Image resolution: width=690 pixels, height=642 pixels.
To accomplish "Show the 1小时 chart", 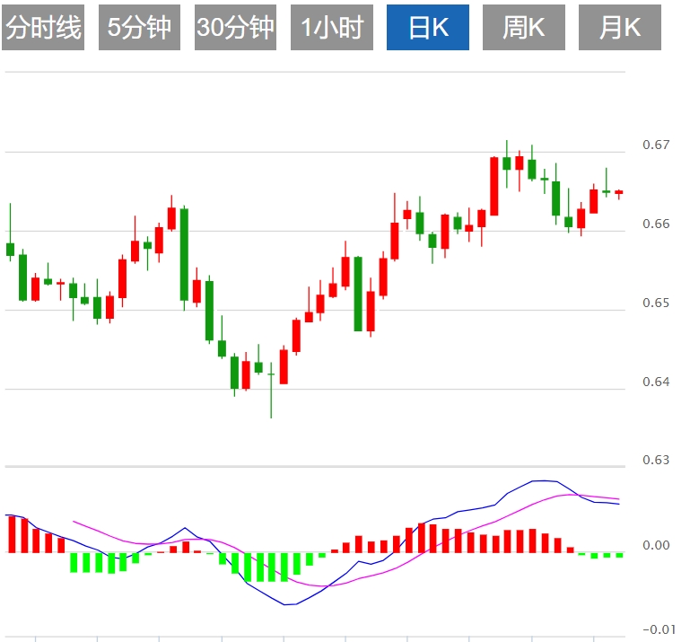I will pyautogui.click(x=331, y=28).
